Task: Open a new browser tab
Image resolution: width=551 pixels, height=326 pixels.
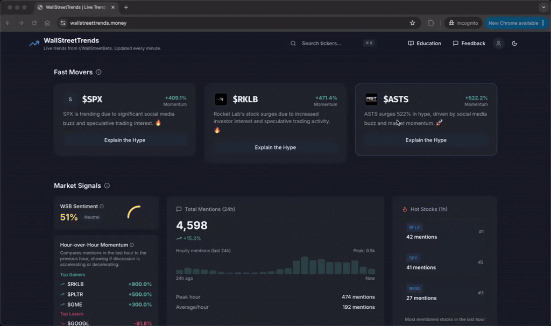Action: pos(126,7)
